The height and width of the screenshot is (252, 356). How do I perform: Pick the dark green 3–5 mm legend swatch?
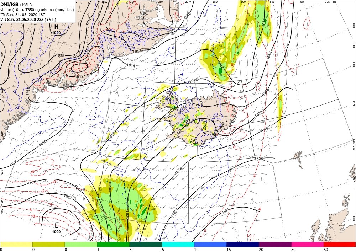coord(146,244)
